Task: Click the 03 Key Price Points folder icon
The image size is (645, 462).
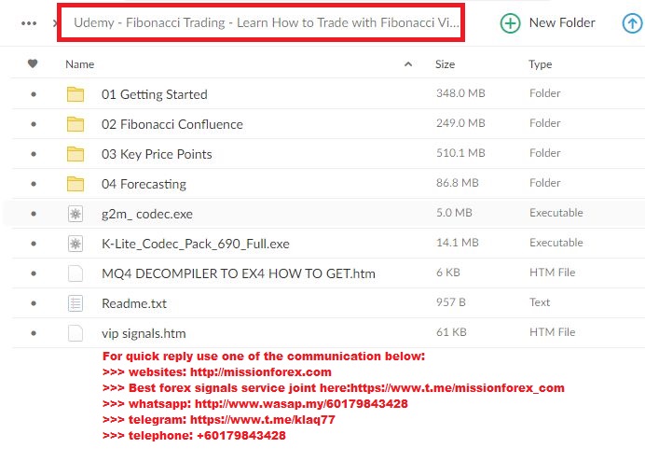Action: pos(75,154)
